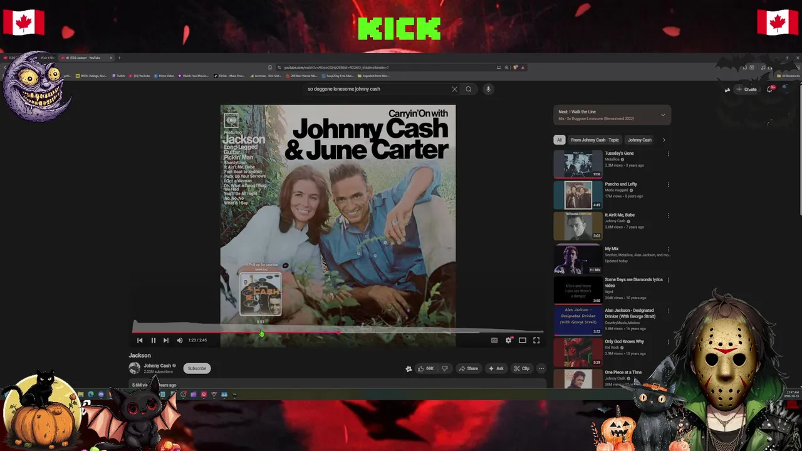
Task: Open the '200 Best Horror Mo...' bookmark
Action: click(303, 76)
